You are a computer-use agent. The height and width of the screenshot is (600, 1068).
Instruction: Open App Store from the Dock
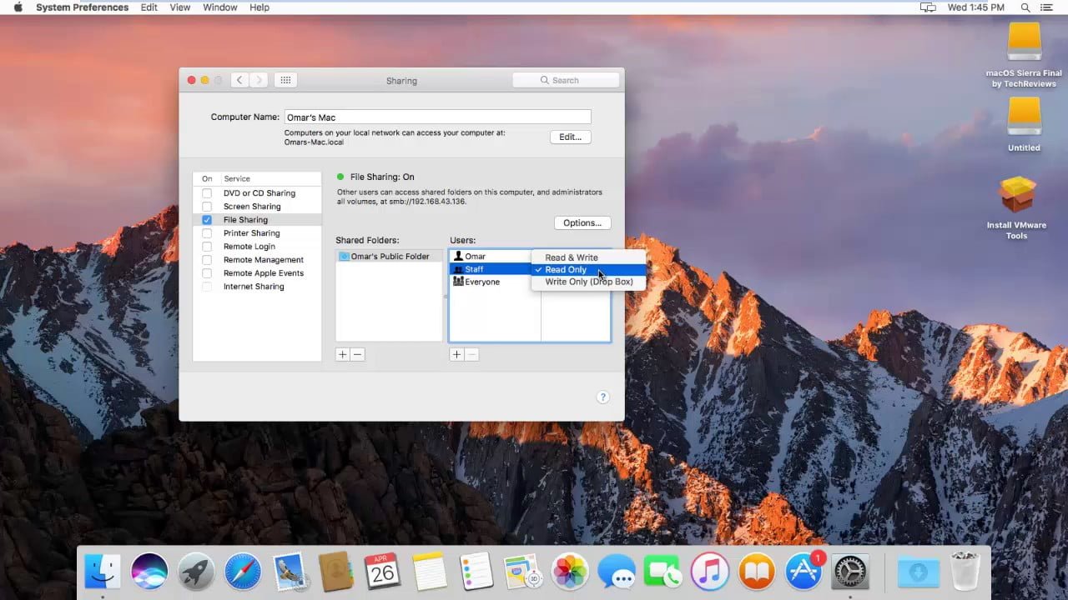pyautogui.click(x=804, y=572)
